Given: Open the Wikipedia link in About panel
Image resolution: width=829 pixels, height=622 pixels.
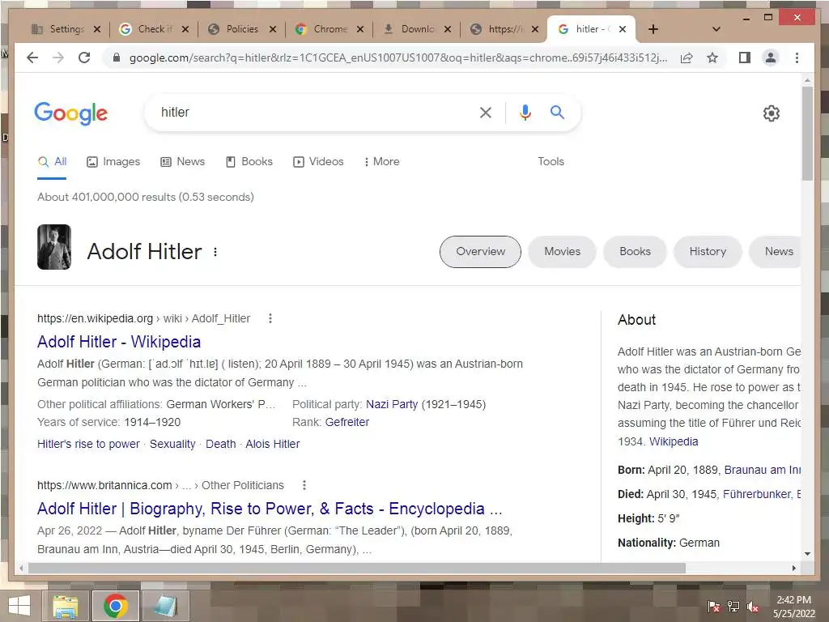Looking at the screenshot, I should (674, 441).
